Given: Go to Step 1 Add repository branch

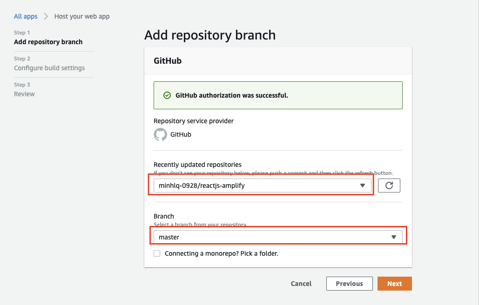Looking at the screenshot, I should click(48, 42).
